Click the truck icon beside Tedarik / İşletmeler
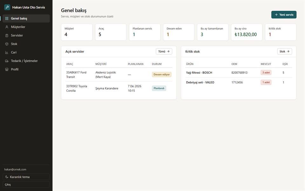305x191 pixels. tap(7, 61)
